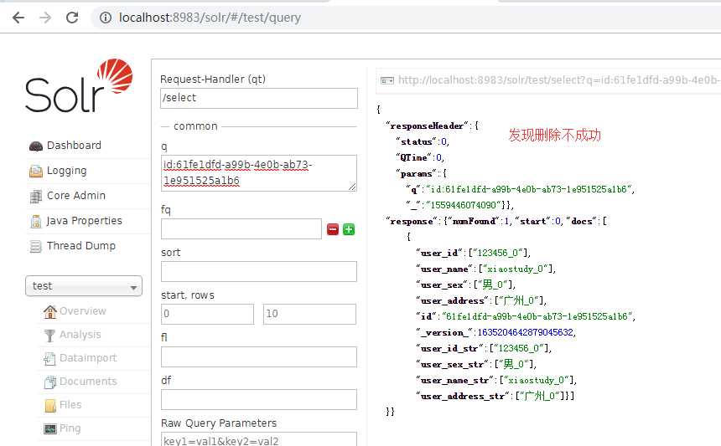Click the "user_id" 123456_0 line
The image size is (721, 446).
click(x=473, y=253)
